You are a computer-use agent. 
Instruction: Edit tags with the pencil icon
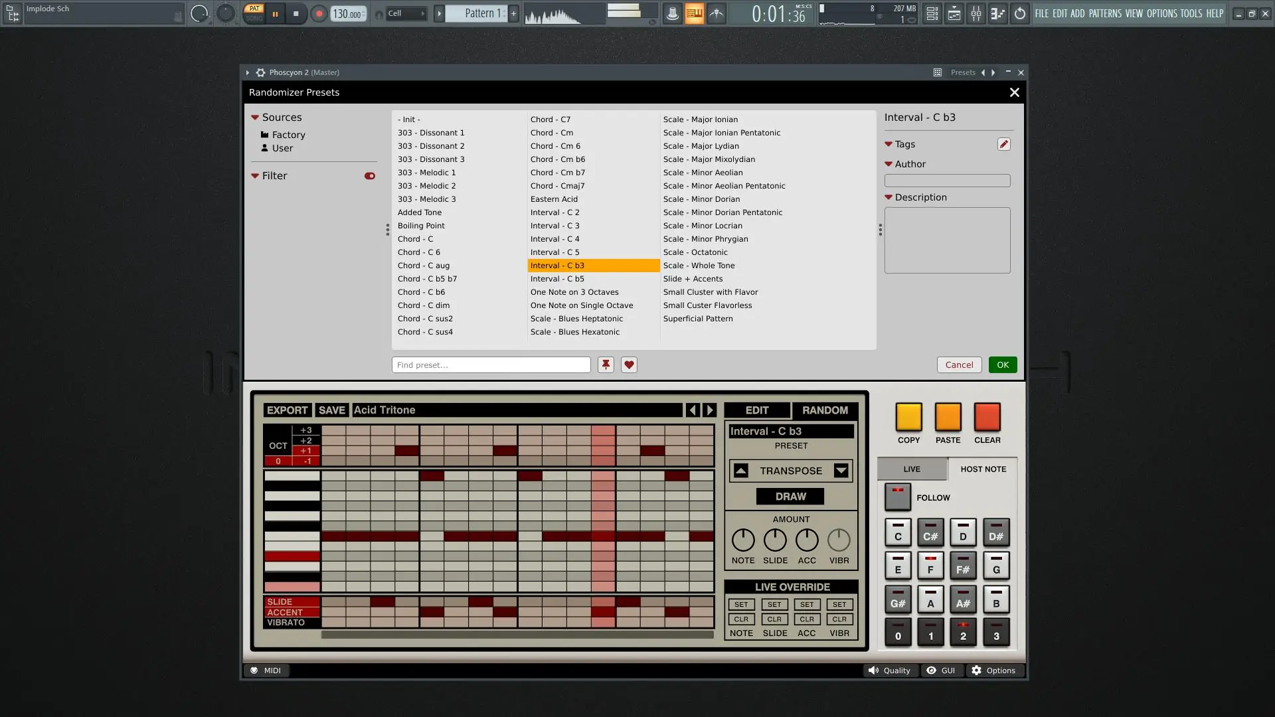click(x=1003, y=144)
